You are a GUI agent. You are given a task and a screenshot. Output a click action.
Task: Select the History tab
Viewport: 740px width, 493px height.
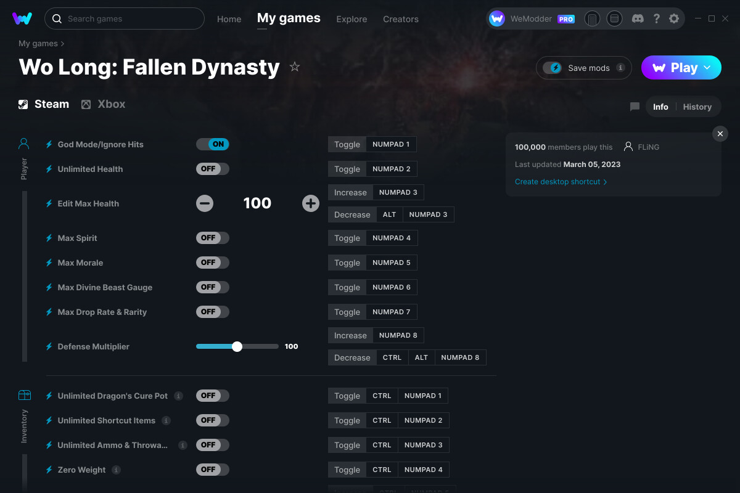(x=697, y=107)
